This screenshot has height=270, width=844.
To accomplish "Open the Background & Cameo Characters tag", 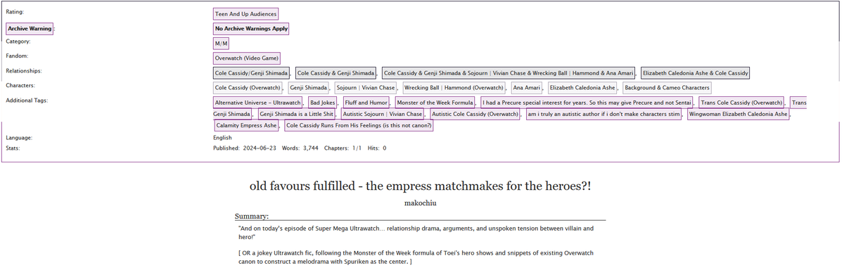I will pos(667,88).
